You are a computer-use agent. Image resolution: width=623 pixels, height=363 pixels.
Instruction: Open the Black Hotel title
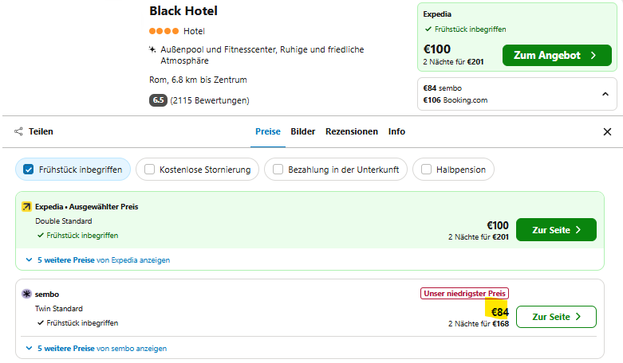click(x=183, y=11)
